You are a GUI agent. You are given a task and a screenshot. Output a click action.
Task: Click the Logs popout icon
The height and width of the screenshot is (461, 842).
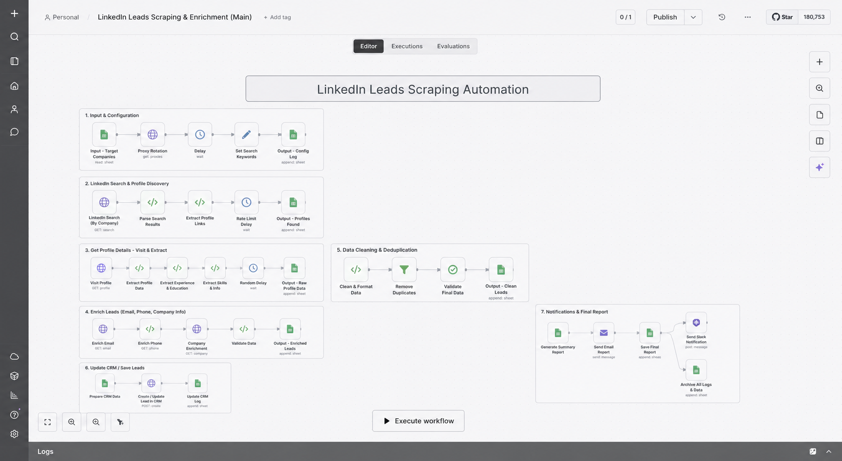813,452
